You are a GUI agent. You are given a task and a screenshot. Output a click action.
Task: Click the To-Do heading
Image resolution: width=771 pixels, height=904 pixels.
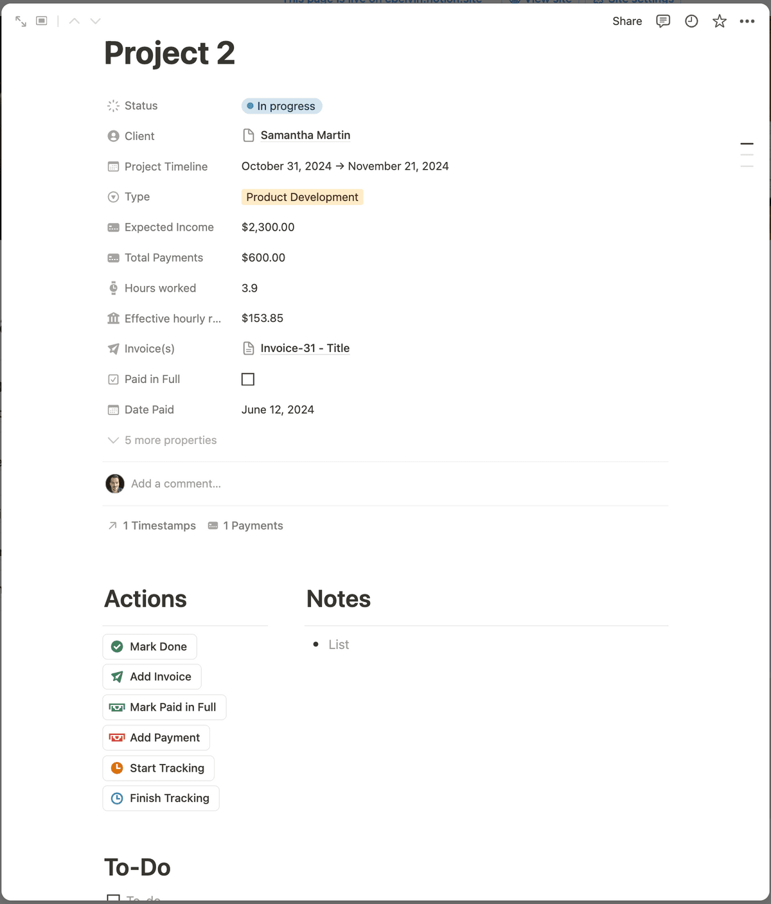[137, 867]
